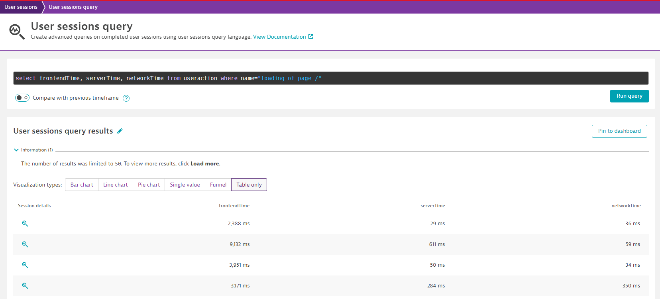Click the help icon beside Compare with previous timeframe
Screen dimensions: 660x299
click(126, 98)
